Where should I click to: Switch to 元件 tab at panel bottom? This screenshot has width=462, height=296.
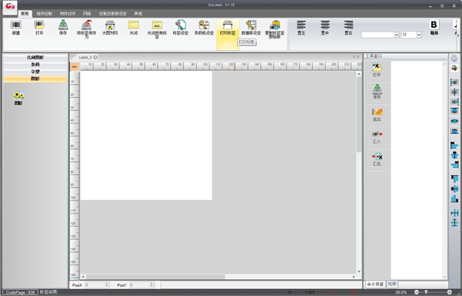(x=392, y=284)
